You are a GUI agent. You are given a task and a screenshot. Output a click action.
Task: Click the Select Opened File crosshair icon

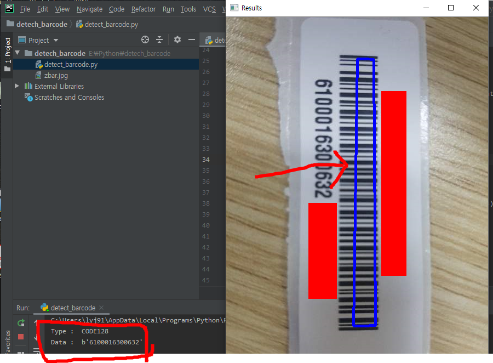coord(145,39)
